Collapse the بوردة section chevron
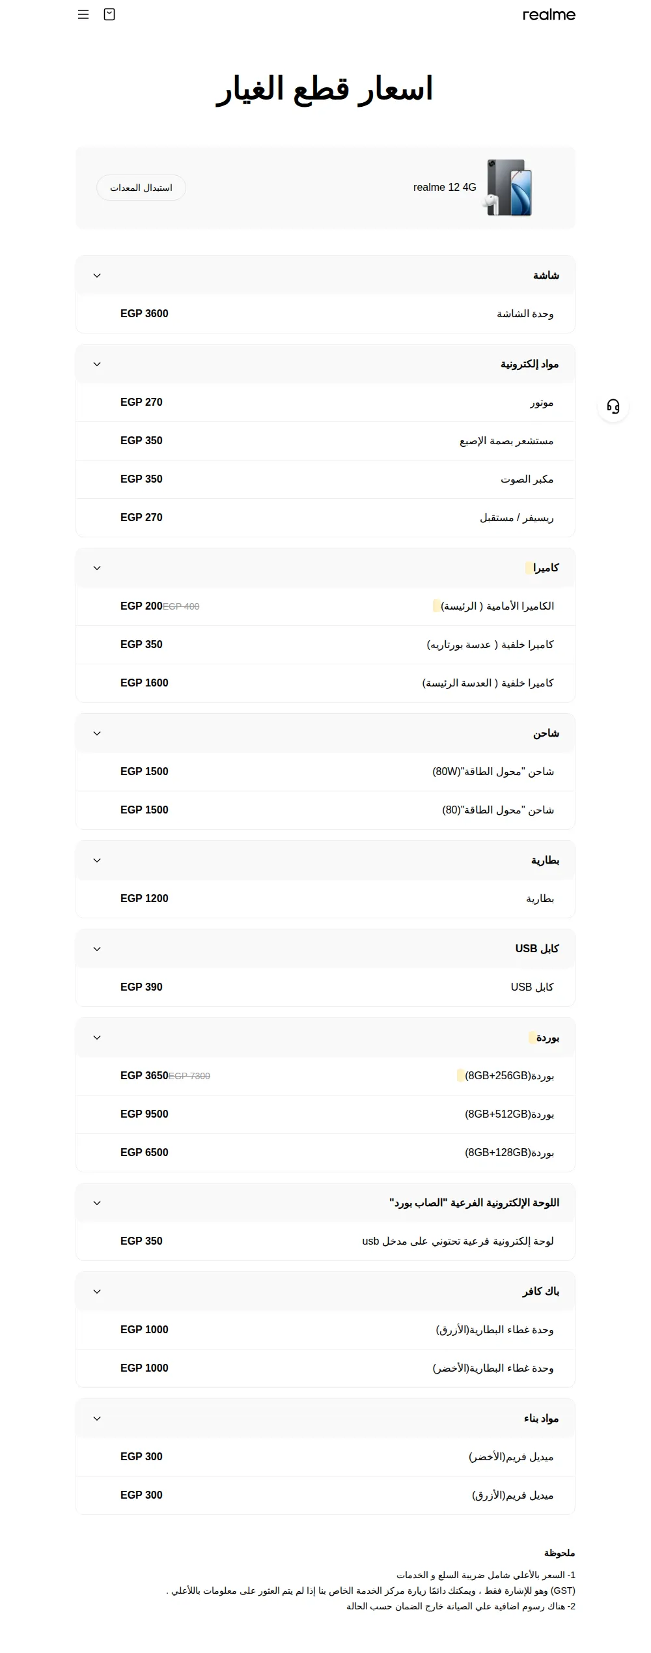 coord(97,1038)
